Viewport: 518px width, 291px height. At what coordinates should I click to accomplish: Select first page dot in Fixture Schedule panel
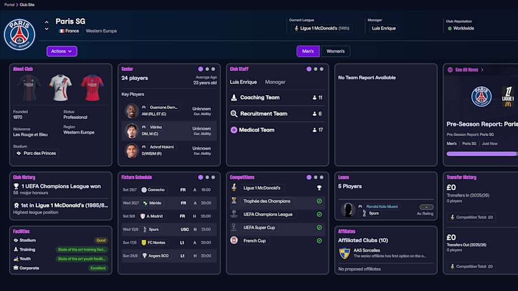point(200,177)
